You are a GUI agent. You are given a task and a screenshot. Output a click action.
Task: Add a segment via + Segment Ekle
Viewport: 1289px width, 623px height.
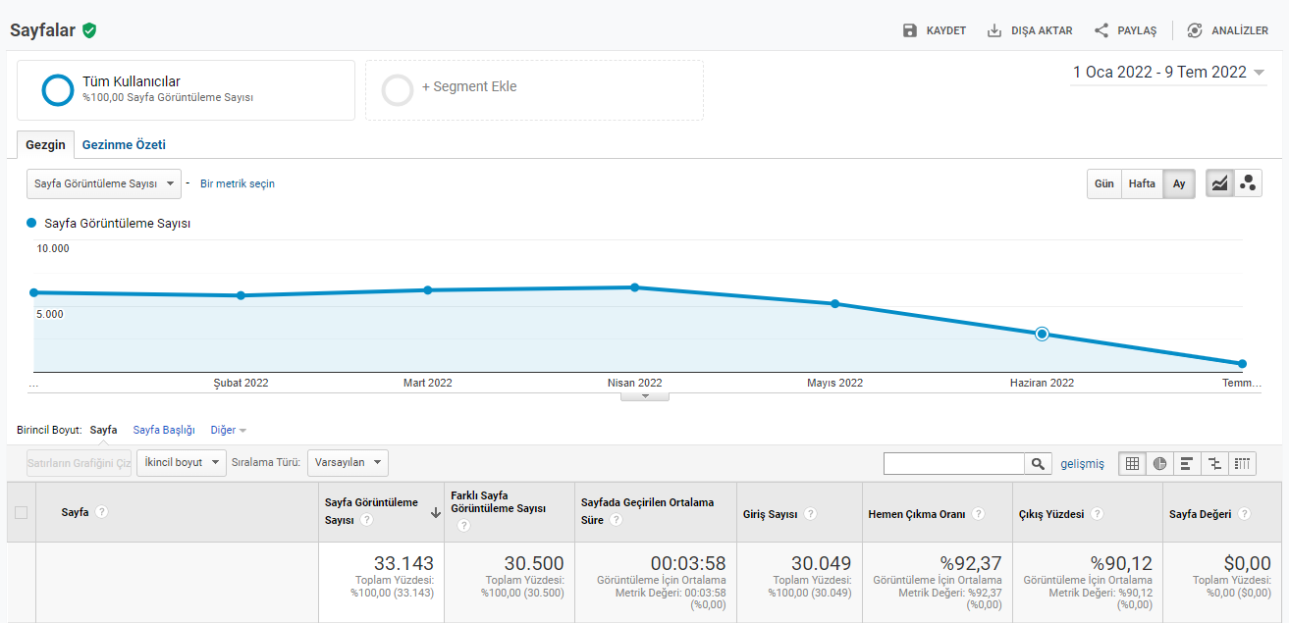tap(534, 90)
